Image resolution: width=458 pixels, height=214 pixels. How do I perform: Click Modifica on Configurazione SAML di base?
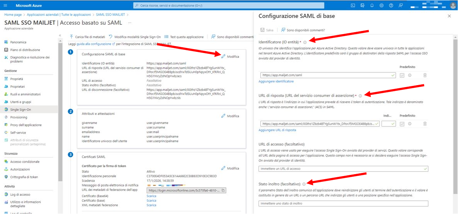pos(230,56)
